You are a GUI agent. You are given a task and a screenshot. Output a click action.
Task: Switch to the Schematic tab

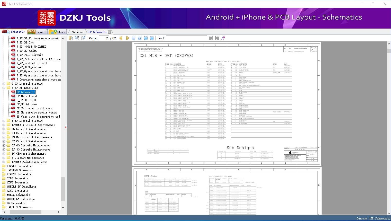(x=13, y=32)
